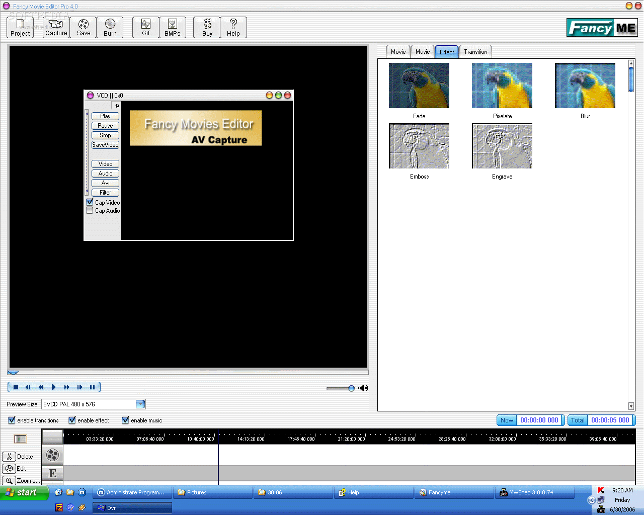Open the Burn disc tool

[110, 28]
